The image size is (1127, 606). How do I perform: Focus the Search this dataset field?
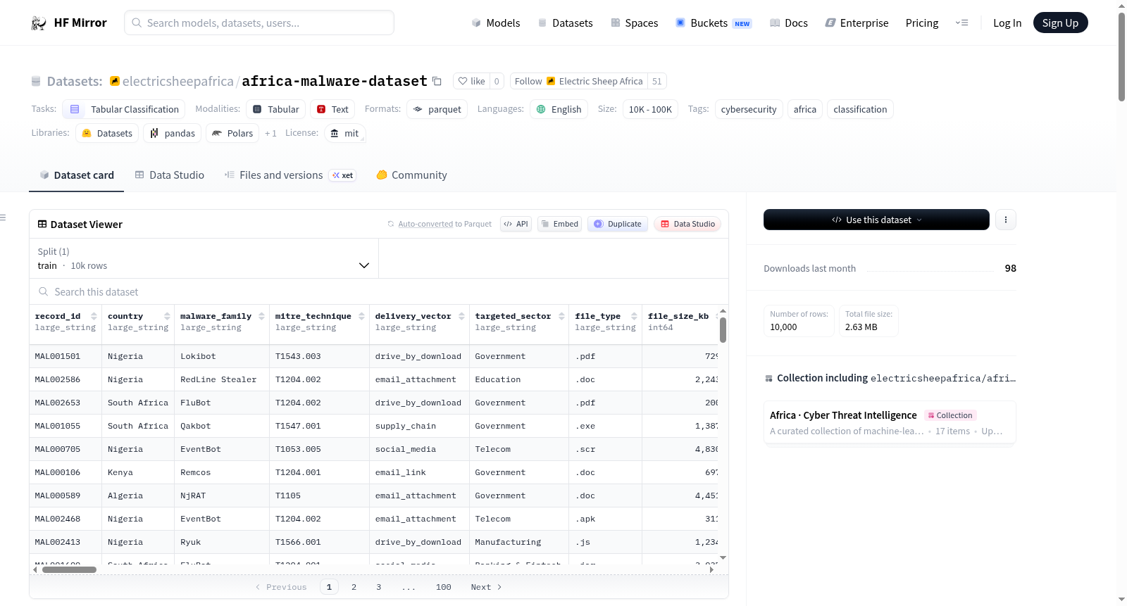pyautogui.click(x=379, y=291)
